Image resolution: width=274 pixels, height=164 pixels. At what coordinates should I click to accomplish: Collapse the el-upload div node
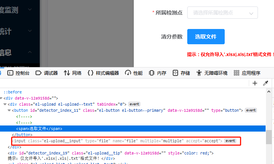5,105
